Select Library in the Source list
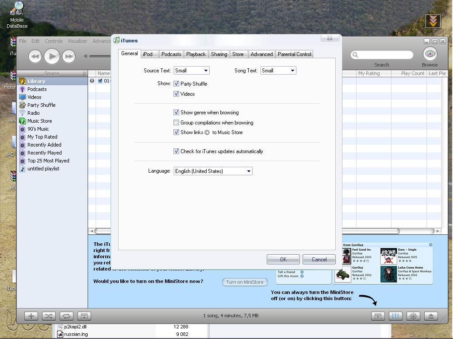The height and width of the screenshot is (339, 453). coord(52,81)
